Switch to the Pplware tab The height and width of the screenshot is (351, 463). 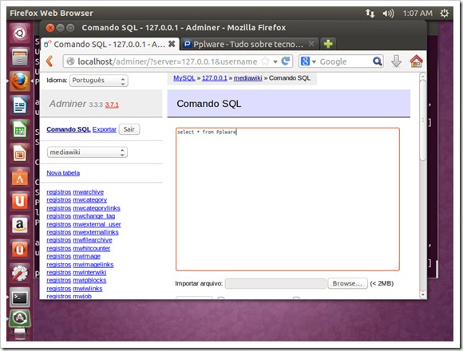(249, 44)
